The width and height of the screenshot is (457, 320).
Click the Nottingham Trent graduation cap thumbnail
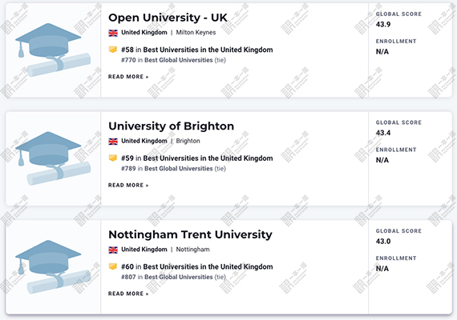(x=53, y=267)
